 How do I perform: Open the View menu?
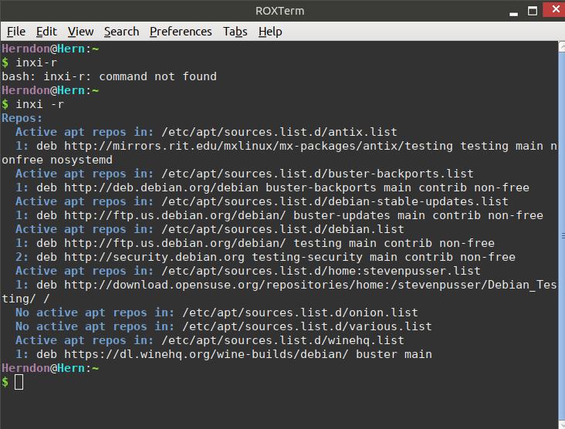coord(81,32)
